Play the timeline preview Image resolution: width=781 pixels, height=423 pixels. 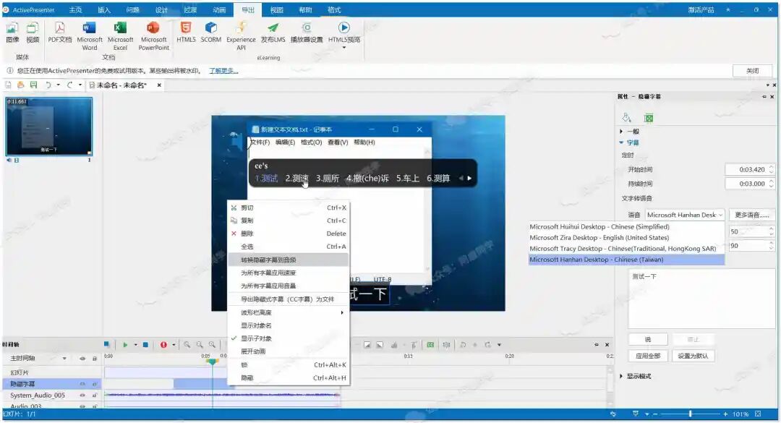(125, 345)
